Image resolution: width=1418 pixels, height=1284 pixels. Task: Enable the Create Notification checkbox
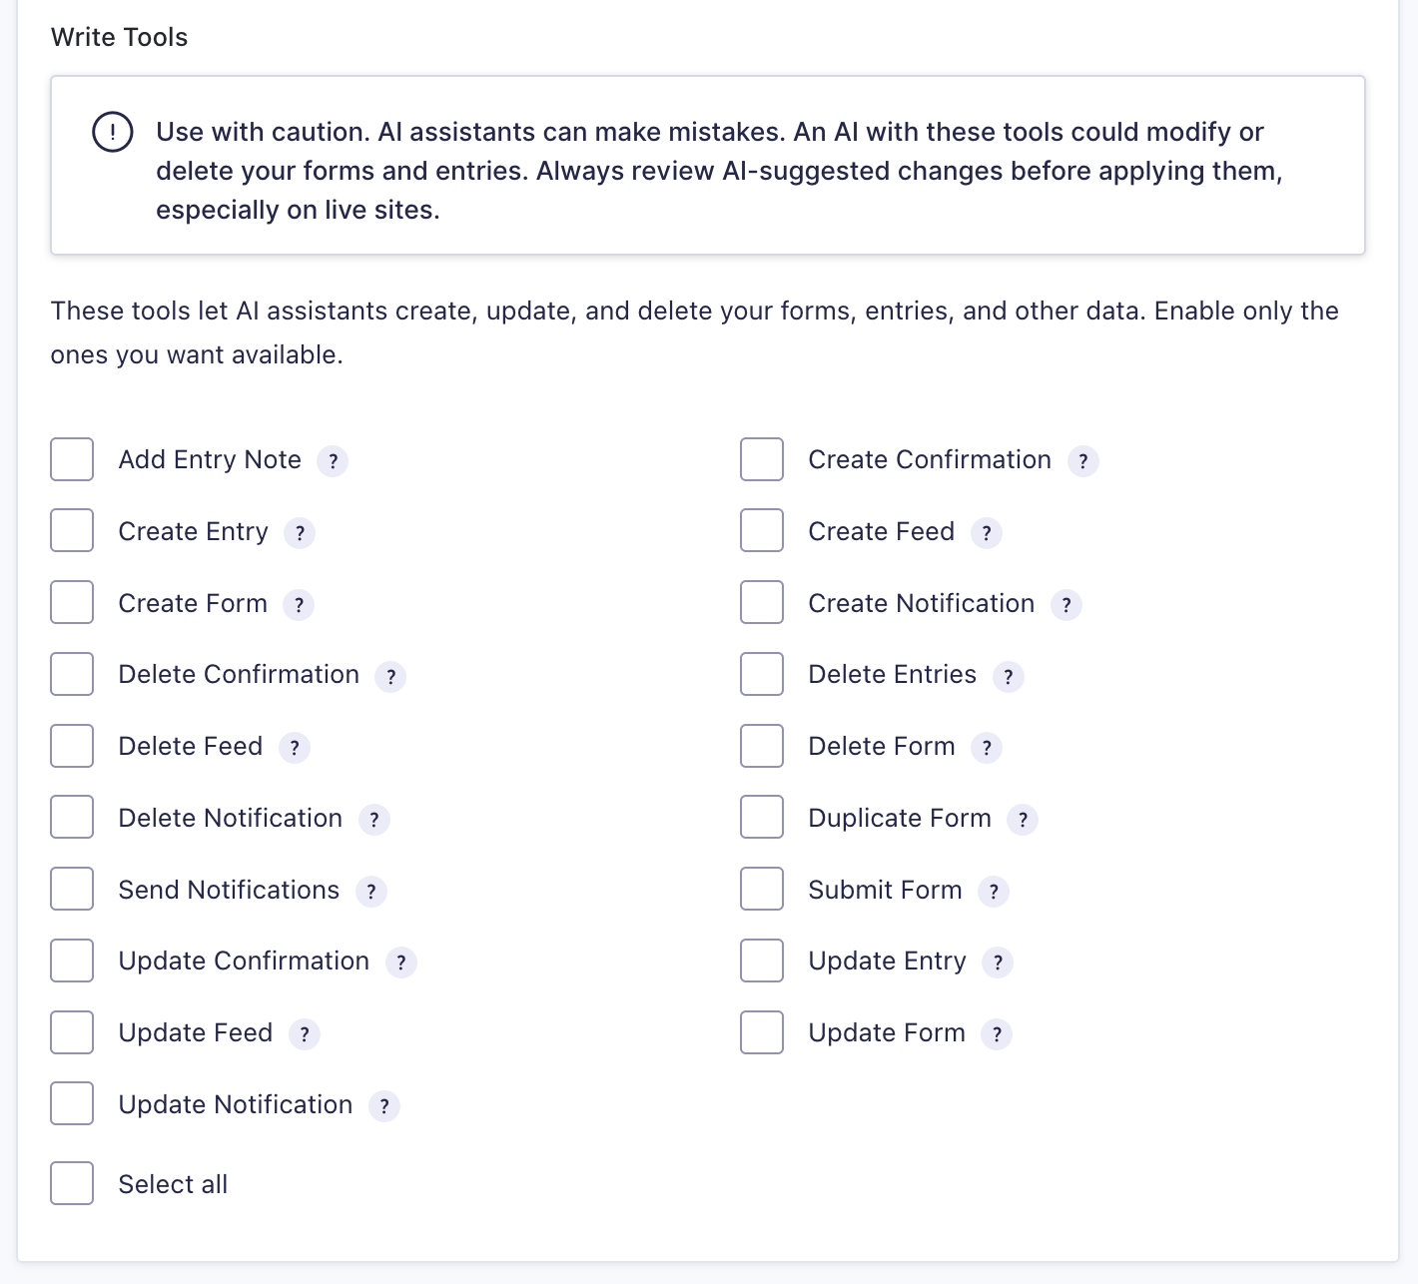point(762,603)
